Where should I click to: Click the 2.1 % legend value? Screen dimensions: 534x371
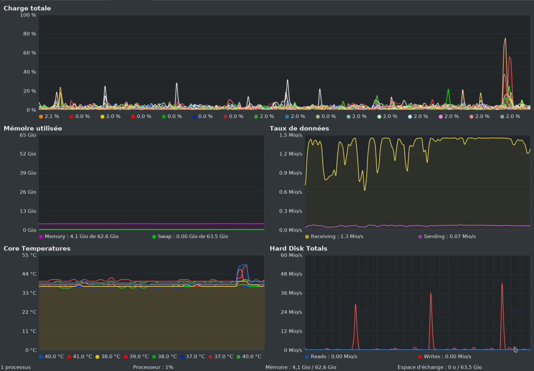pyautogui.click(x=52, y=116)
